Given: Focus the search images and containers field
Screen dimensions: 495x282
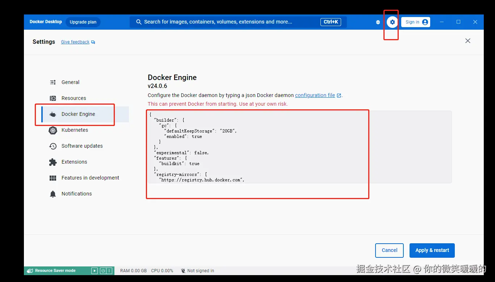Looking at the screenshot, I should 238,22.
